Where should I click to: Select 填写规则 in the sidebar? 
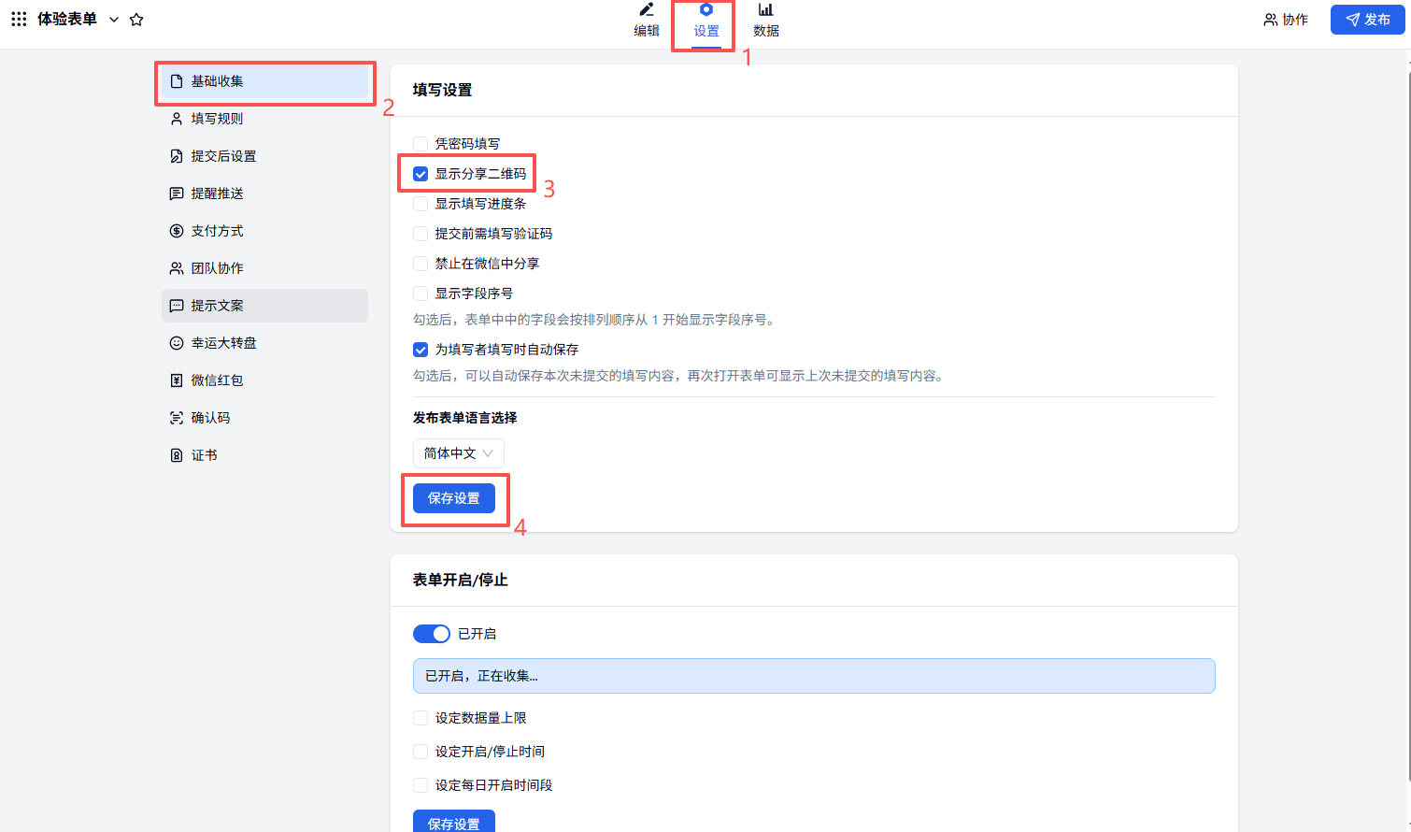(217, 119)
